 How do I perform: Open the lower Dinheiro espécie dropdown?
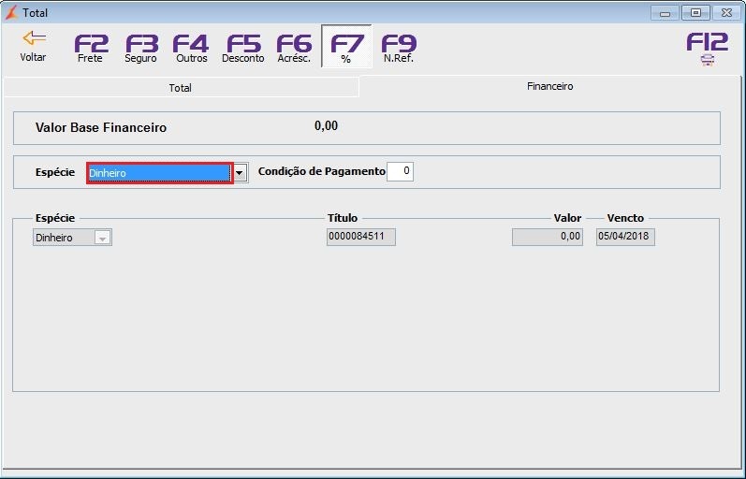72,238
